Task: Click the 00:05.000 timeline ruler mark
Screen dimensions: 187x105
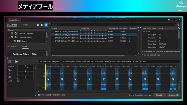Action: click(x=92, y=66)
